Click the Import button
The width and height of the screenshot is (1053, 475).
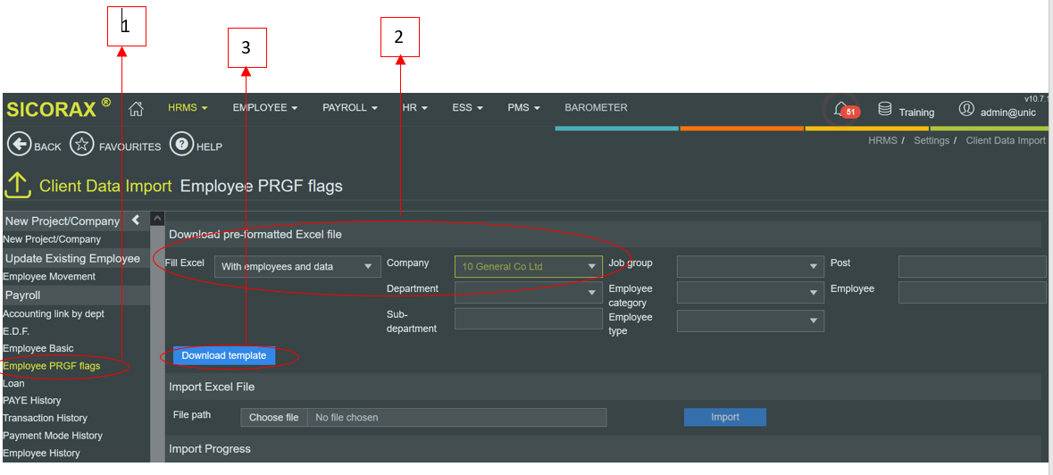point(725,417)
